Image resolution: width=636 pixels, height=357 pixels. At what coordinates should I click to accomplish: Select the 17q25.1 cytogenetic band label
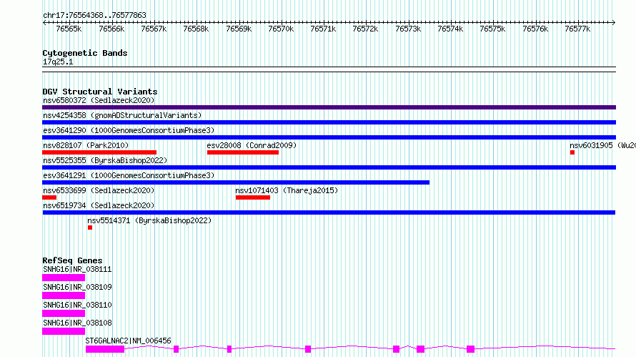58,62
